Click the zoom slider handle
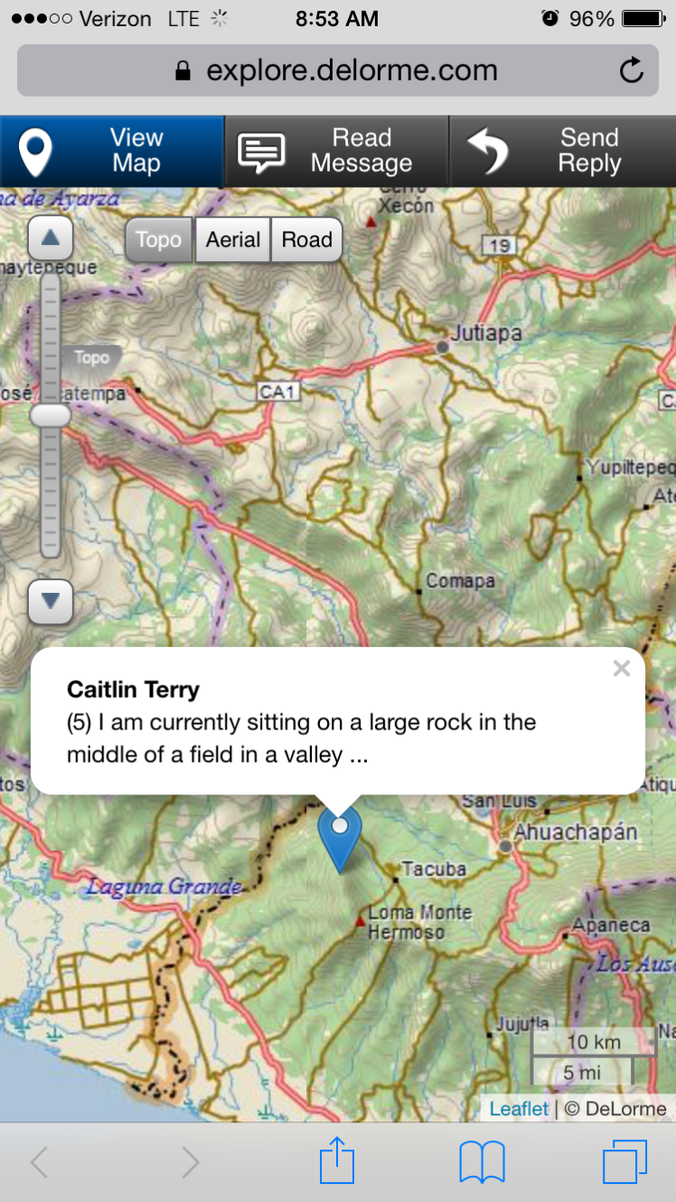676x1202 pixels. [x=51, y=415]
